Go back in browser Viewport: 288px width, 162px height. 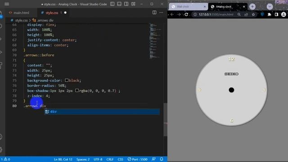tap(172, 14)
